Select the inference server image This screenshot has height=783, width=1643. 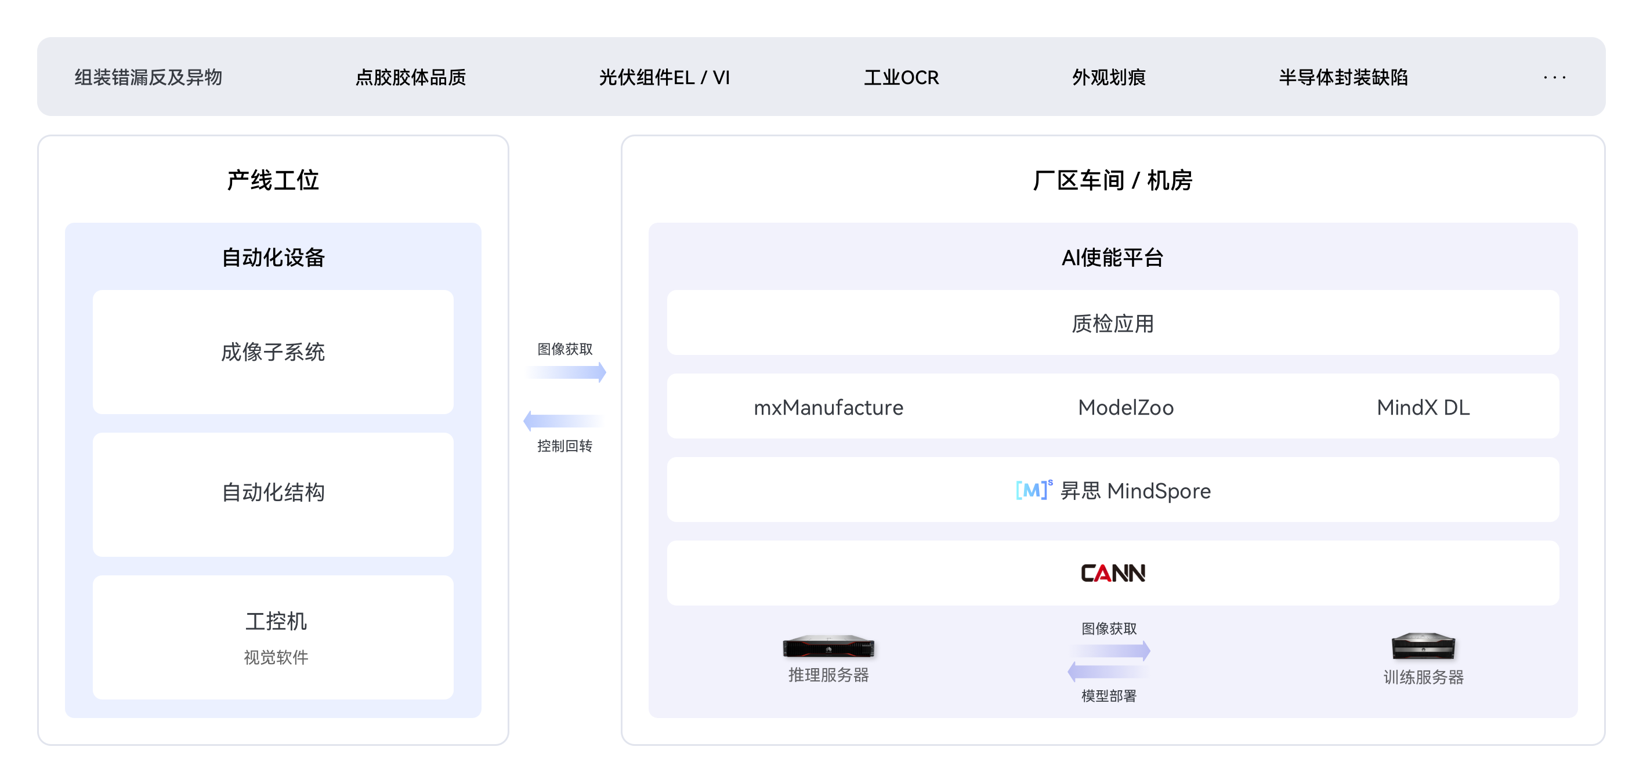click(828, 646)
